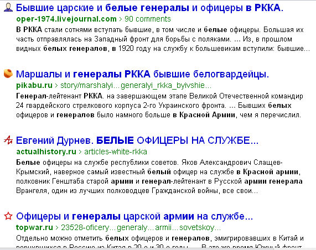Click the 'story/marshalyi...generalyi_rkka_byivshie...' path link
Viewport: 316px width, 250px height.
(x=136, y=85)
